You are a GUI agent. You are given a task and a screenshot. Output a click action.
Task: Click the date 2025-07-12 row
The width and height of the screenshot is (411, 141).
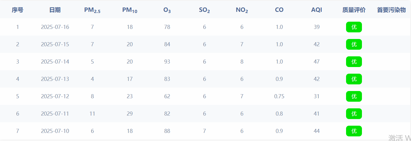[206, 96]
